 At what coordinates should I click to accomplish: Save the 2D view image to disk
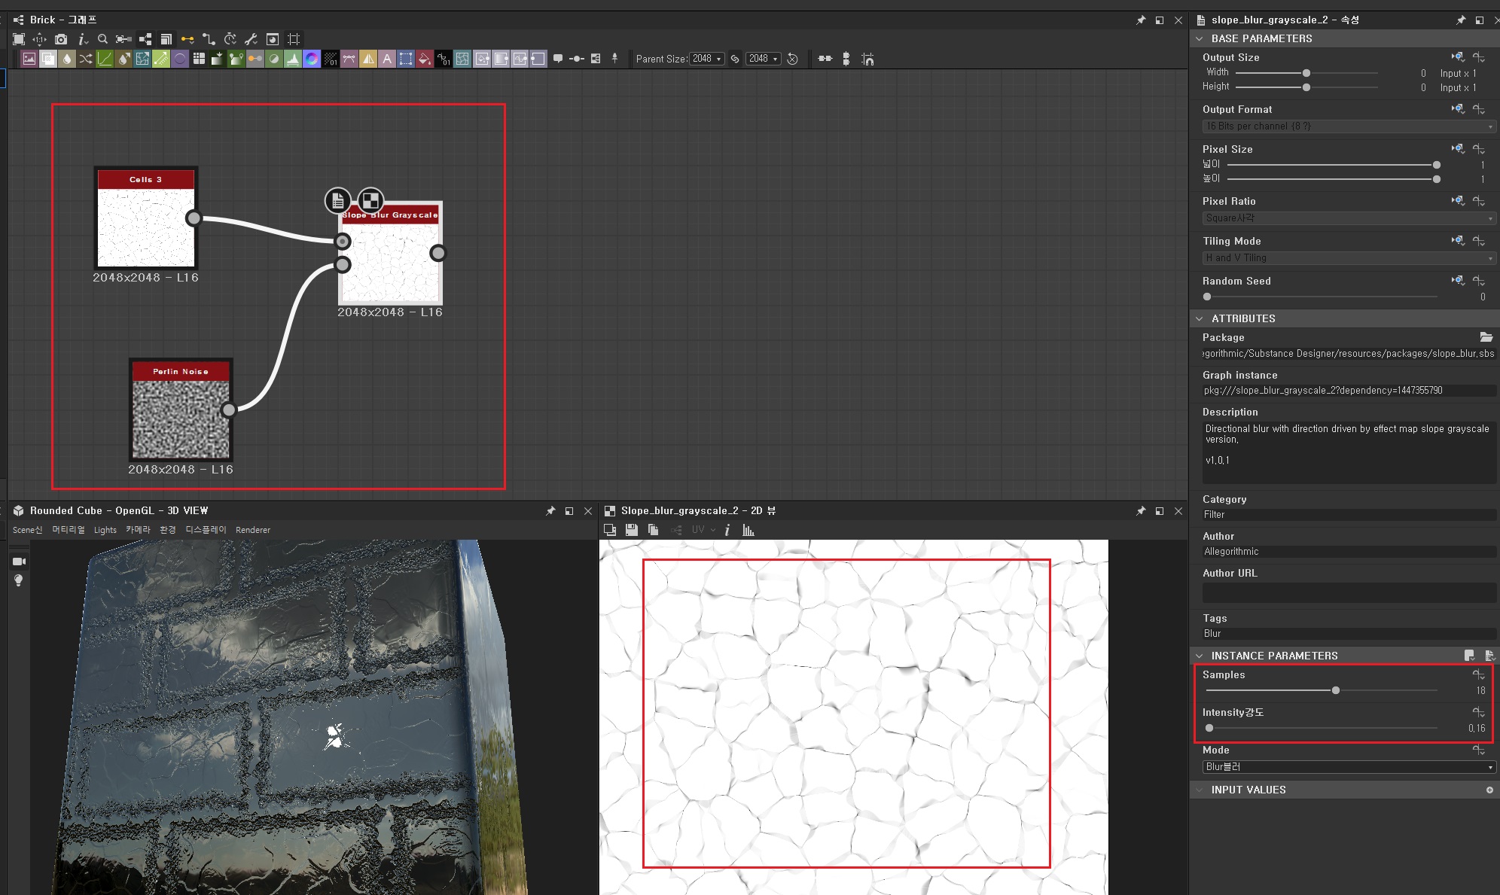point(631,530)
